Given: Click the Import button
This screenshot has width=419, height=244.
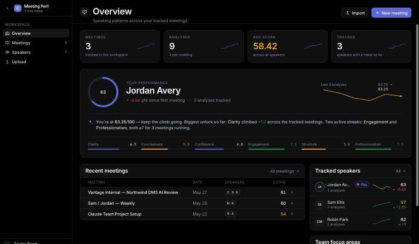Looking at the screenshot, I should point(355,13).
